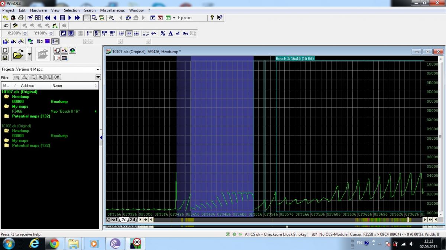
Task: Open the Eprom selector dropdown arrow
Action: [174, 18]
